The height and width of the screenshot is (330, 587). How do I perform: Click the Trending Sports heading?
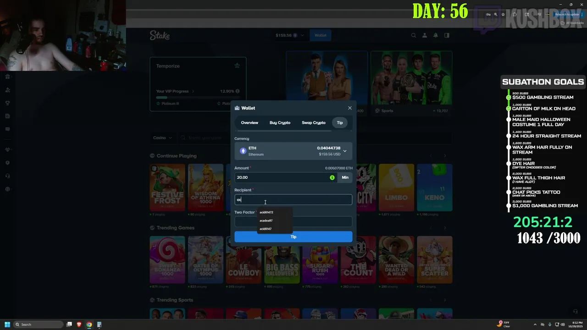175,300
